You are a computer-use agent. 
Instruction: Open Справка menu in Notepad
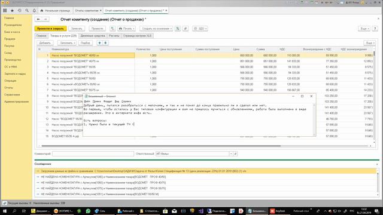click(126, 101)
